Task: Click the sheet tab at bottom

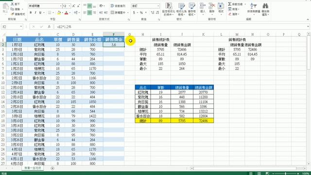Action: pos(33,168)
